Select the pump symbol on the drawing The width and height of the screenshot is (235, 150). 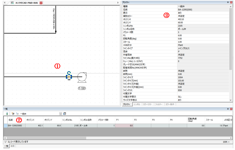click(x=82, y=77)
